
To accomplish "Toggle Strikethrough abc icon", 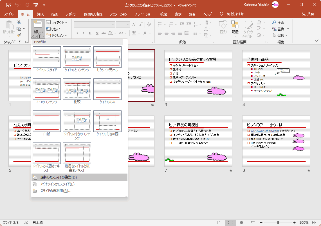I will (x=104, y=33).
